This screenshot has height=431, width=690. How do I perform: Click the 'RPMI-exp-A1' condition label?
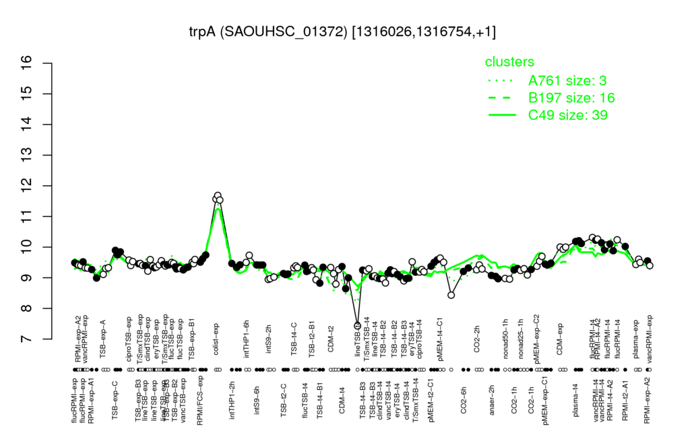click(91, 400)
